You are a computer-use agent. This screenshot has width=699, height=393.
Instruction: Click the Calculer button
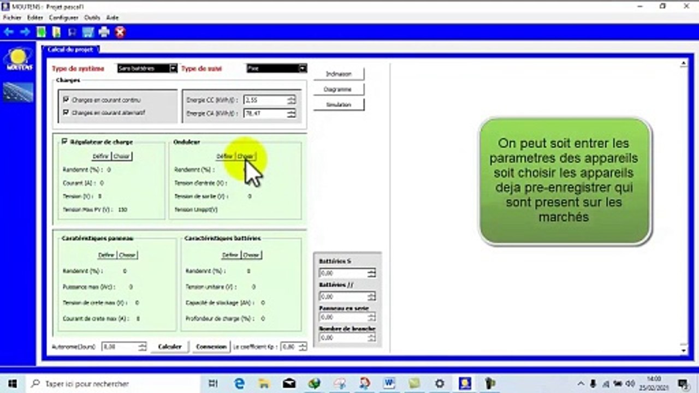pos(170,347)
